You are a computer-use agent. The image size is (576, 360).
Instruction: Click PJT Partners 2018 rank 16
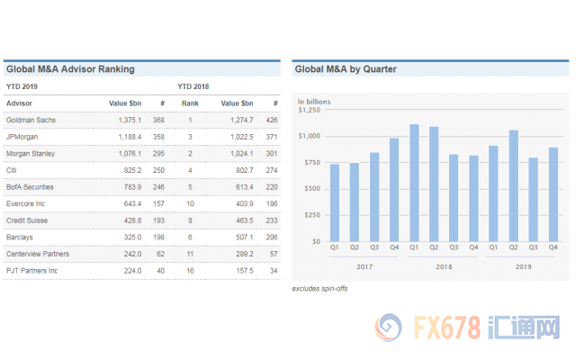tap(190, 271)
